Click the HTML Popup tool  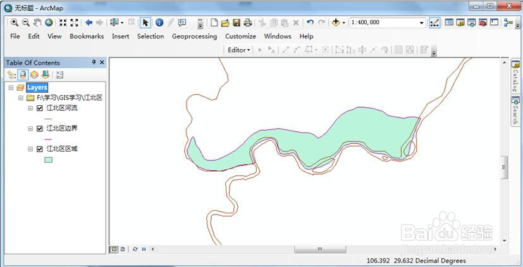182,23
